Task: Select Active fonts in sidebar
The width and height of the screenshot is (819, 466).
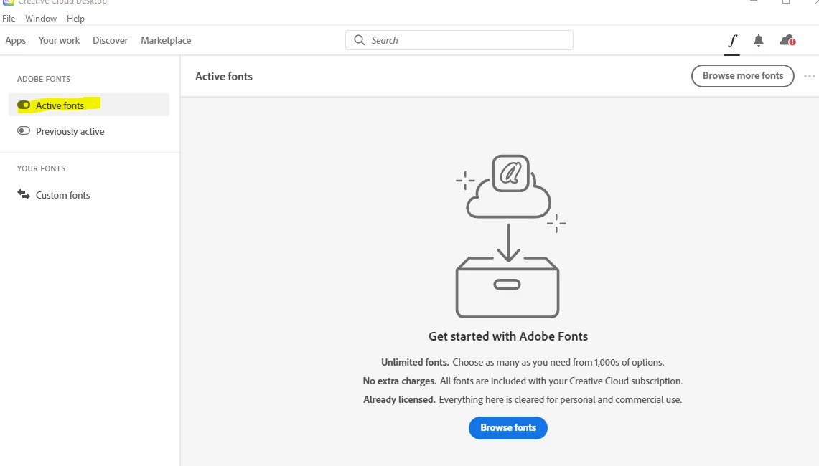Action: 89,105
